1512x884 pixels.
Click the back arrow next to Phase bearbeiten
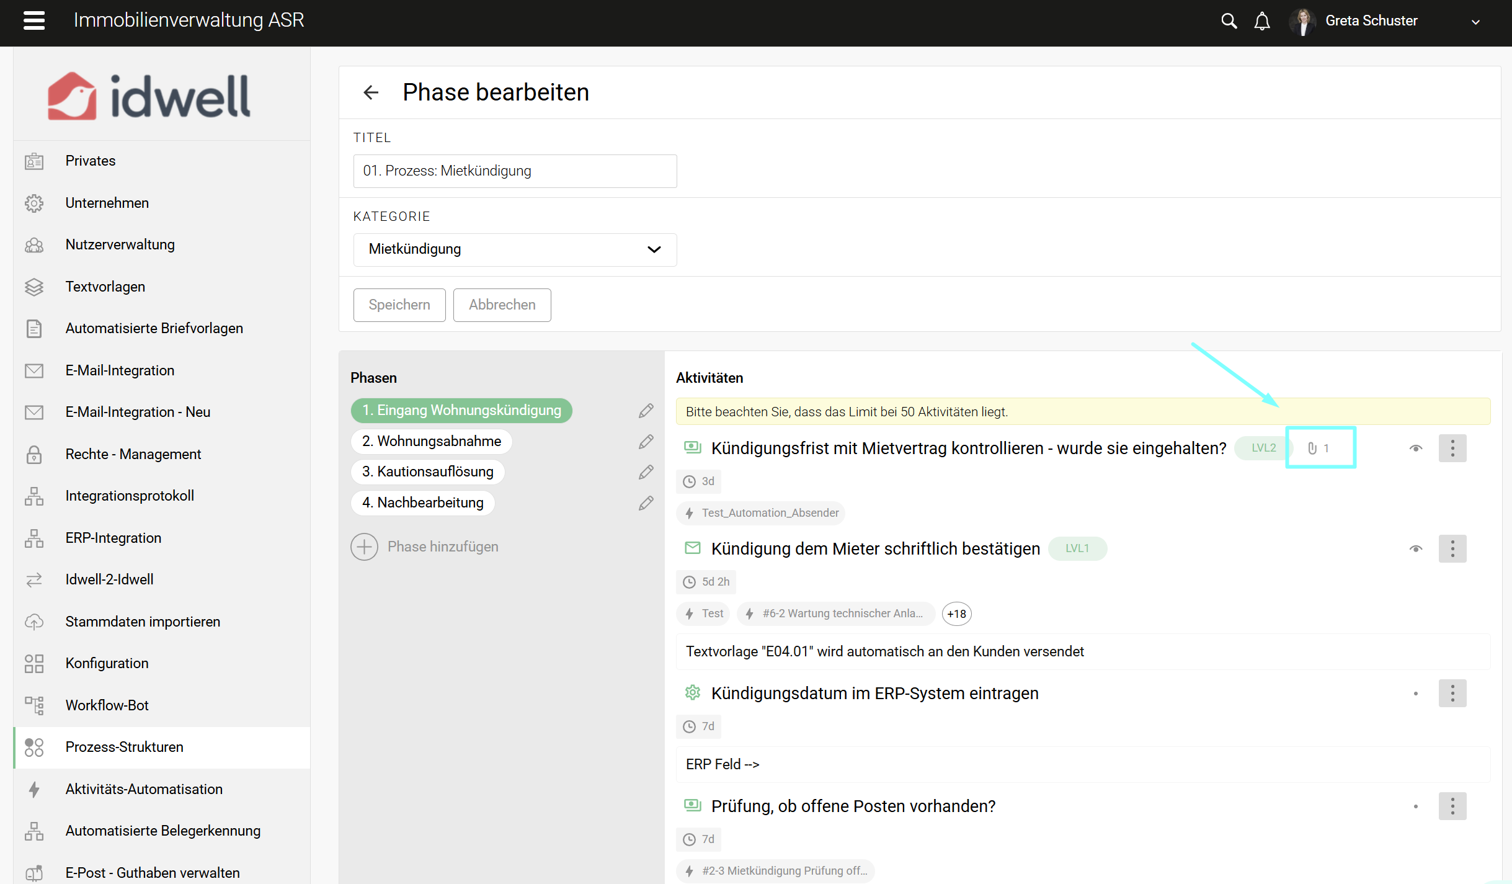pos(371,92)
